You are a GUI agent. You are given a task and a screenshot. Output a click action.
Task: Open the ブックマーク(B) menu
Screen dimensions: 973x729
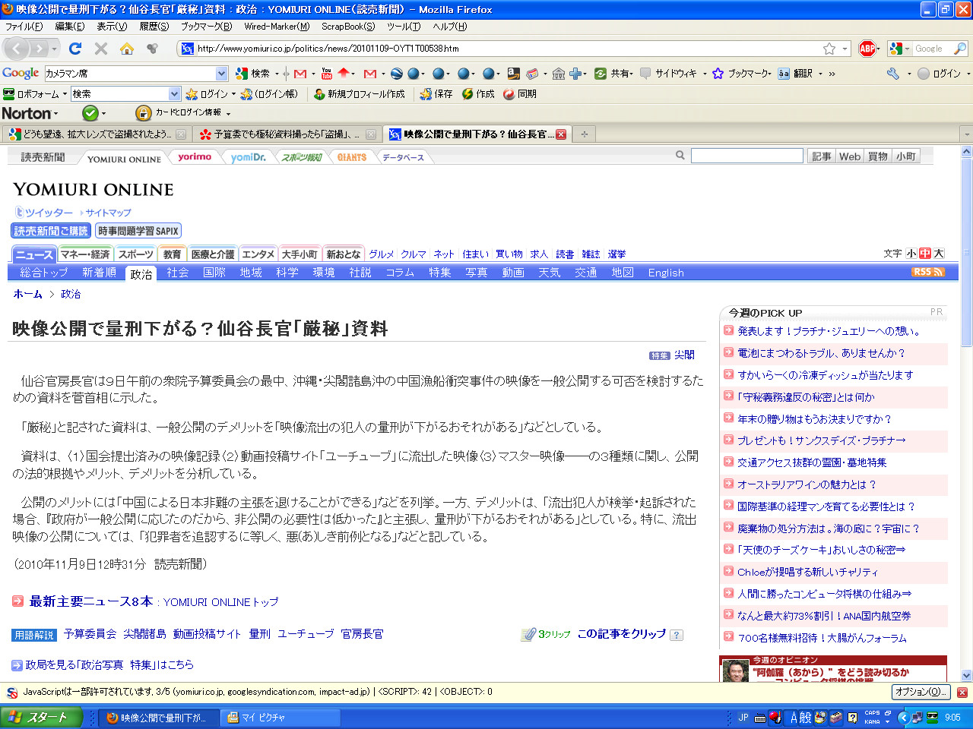[x=206, y=27]
